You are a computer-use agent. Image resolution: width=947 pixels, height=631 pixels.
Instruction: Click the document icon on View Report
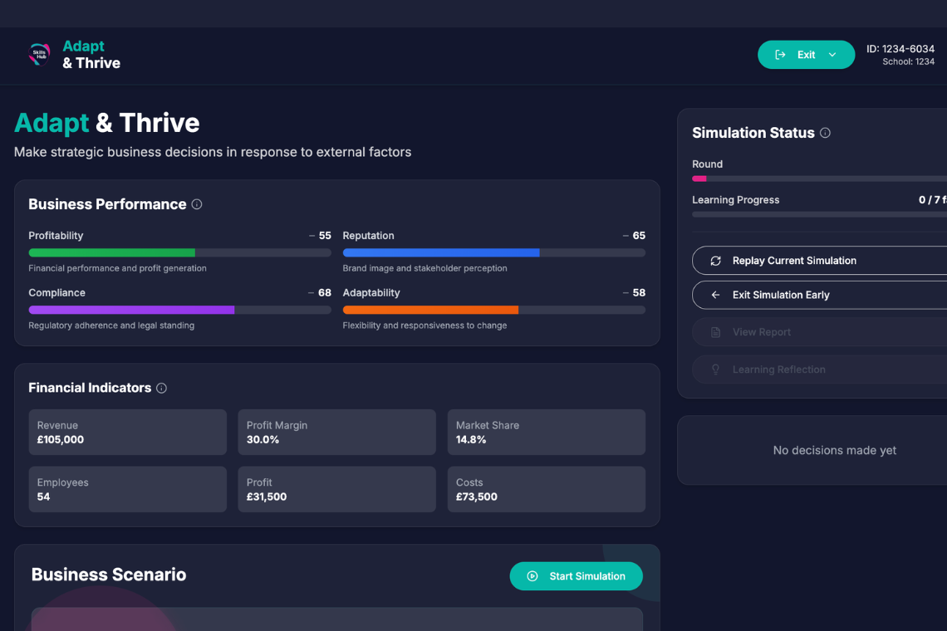(716, 332)
